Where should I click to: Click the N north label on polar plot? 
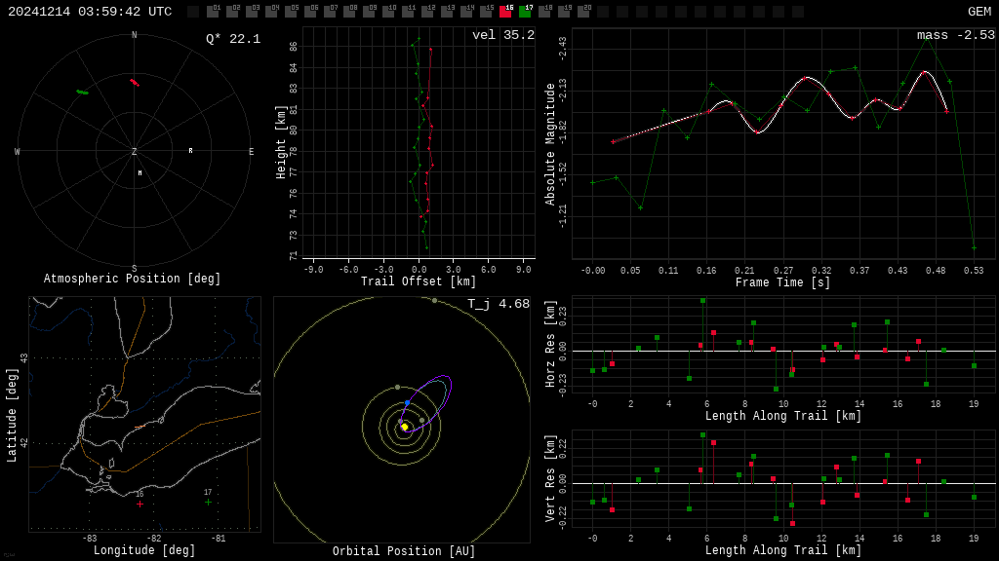click(x=134, y=35)
